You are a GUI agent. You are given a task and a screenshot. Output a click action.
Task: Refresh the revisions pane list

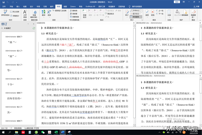click(34, 28)
